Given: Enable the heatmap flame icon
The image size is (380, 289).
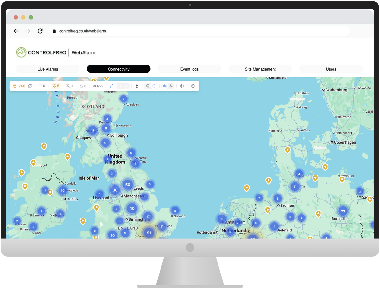Looking at the screenshot, I should (137, 86).
